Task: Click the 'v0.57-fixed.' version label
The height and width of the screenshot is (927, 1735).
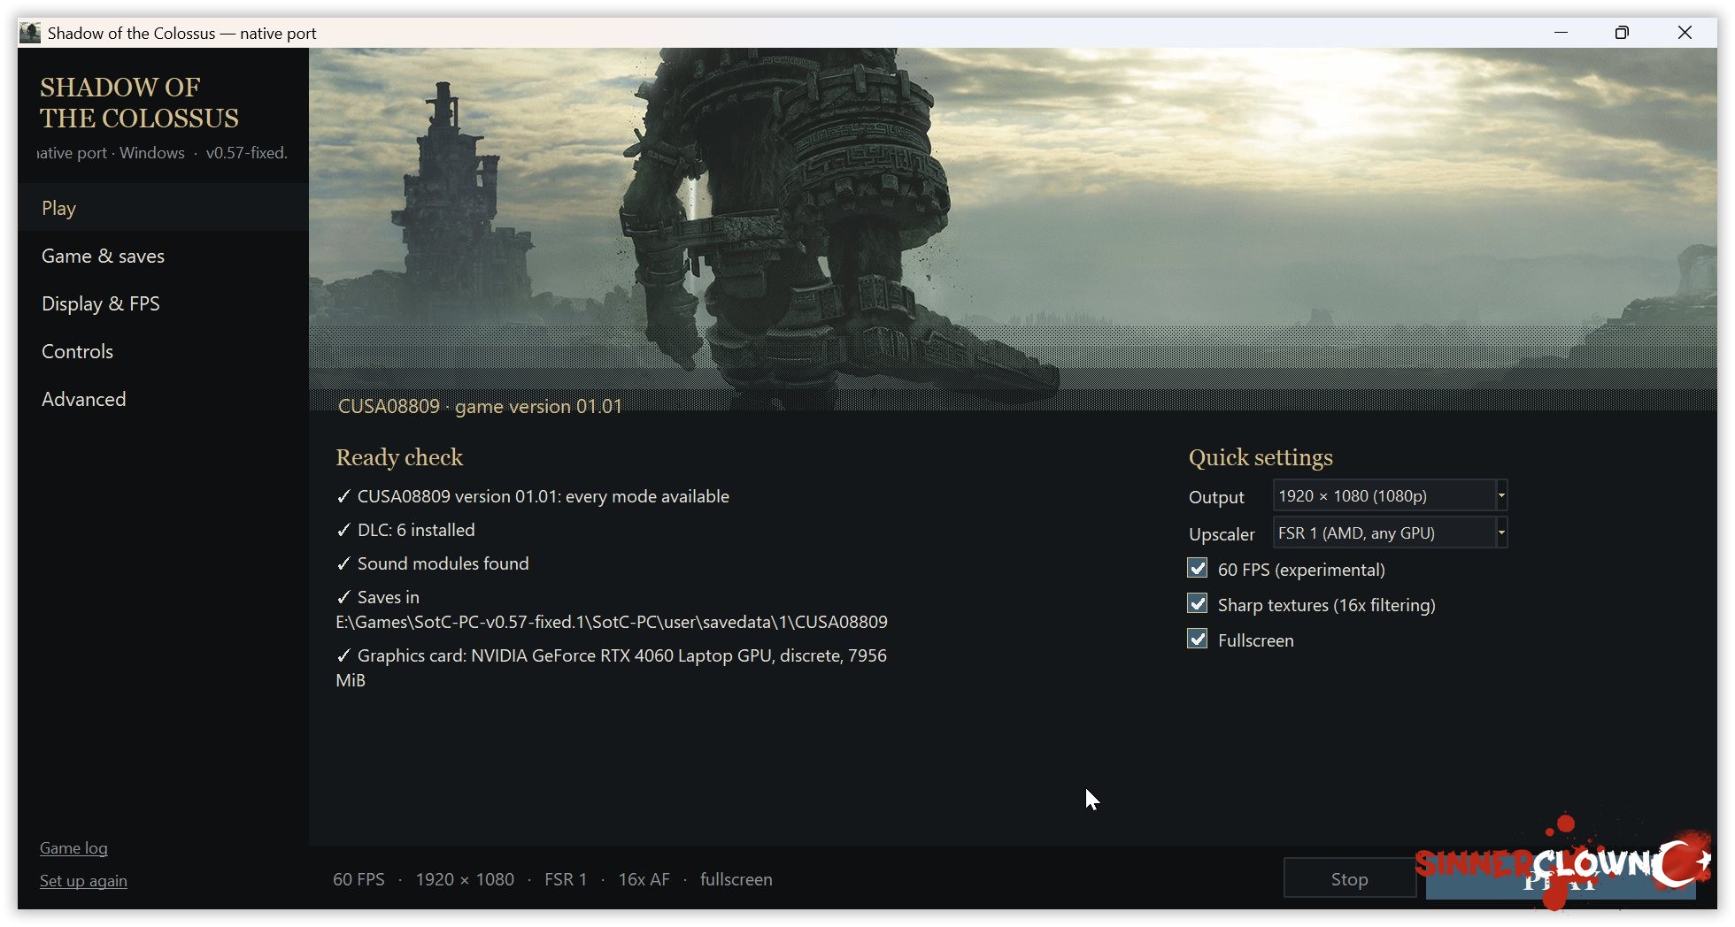Action: (x=247, y=152)
